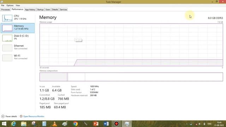Image resolution: width=226 pixels, height=127 pixels.
Task: Click the 1.1 GB In use value
Action: [x=44, y=90]
